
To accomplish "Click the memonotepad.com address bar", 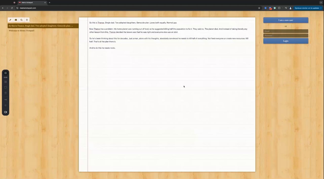I will pos(138,8).
